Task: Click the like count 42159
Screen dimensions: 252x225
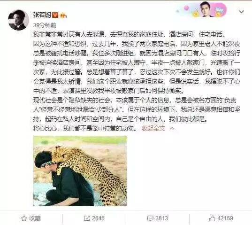Action: click(225, 218)
